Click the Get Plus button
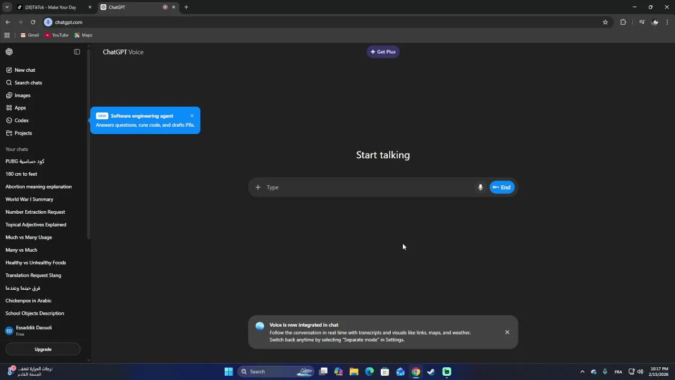Screen dimensions: 675x380 pos(383,52)
